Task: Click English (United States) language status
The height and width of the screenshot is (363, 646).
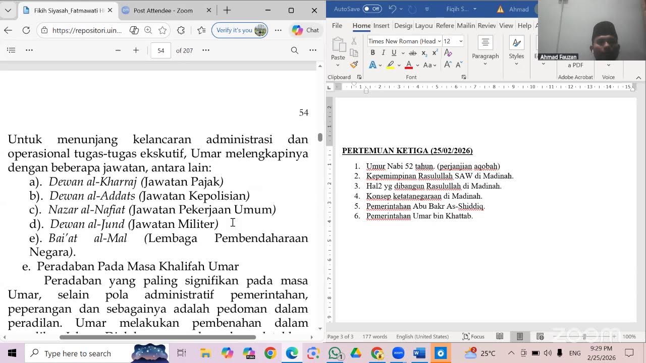Action: point(422,336)
